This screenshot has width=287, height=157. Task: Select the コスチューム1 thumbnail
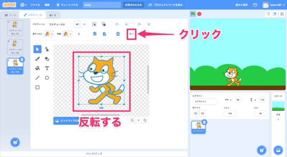click(15, 28)
